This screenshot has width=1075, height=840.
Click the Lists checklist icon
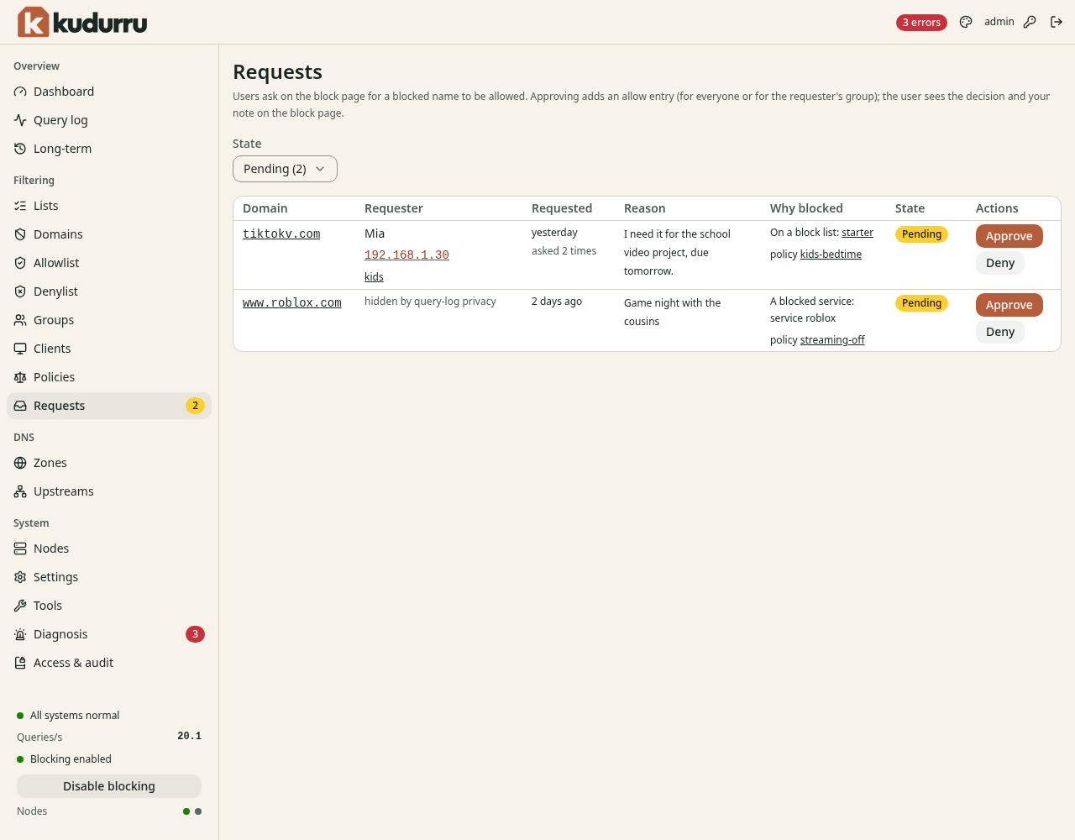coord(20,206)
